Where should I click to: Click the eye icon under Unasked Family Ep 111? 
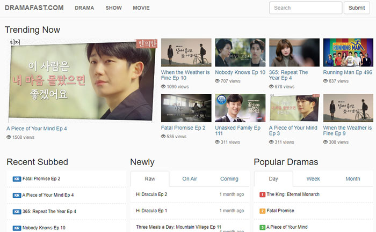217,142
